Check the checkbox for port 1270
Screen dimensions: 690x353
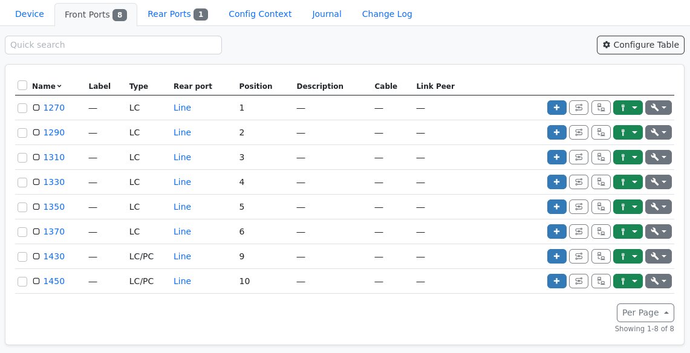point(22,108)
